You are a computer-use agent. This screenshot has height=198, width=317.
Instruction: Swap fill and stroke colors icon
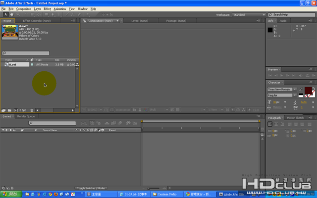(x=314, y=89)
